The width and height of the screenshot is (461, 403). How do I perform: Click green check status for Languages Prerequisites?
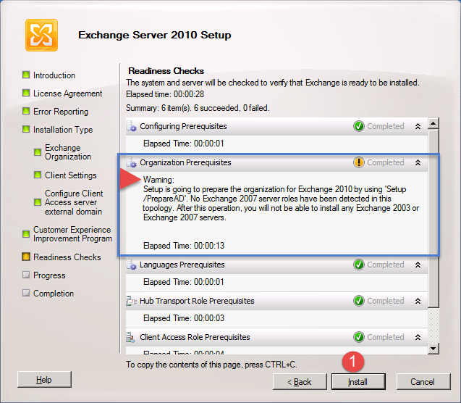pos(359,265)
